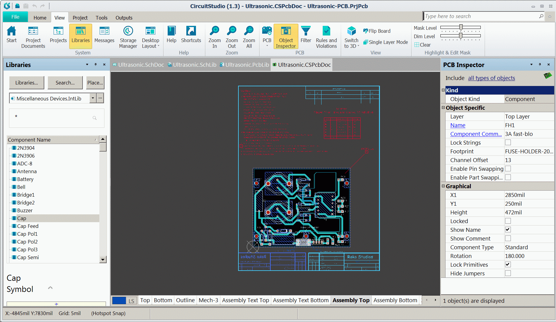This screenshot has width=556, height=322.
Task: Open the Storage Manager
Action: coord(128,36)
